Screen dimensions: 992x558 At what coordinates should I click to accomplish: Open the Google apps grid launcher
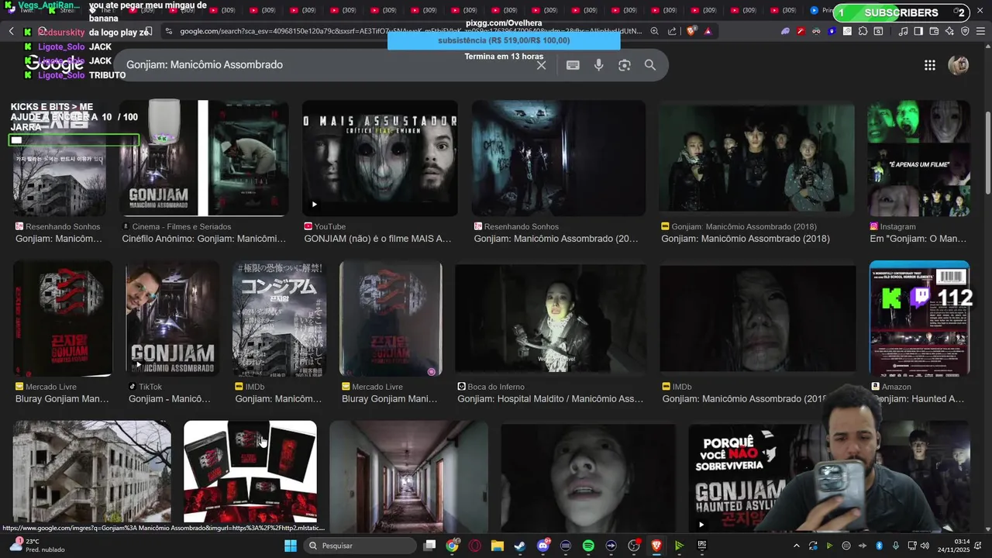(x=930, y=65)
